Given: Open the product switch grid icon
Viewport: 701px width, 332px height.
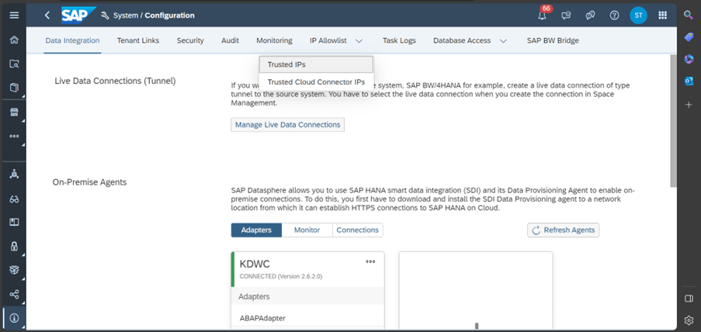Looking at the screenshot, I should [x=662, y=16].
